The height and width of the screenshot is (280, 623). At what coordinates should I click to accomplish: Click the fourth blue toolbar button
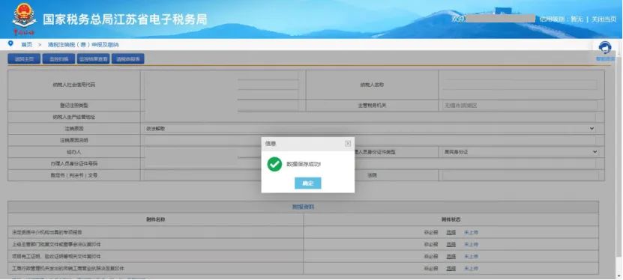127,59
